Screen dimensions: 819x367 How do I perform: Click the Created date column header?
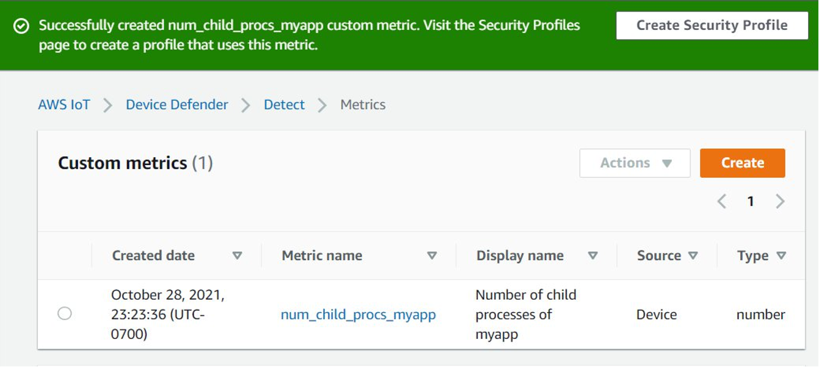click(153, 256)
